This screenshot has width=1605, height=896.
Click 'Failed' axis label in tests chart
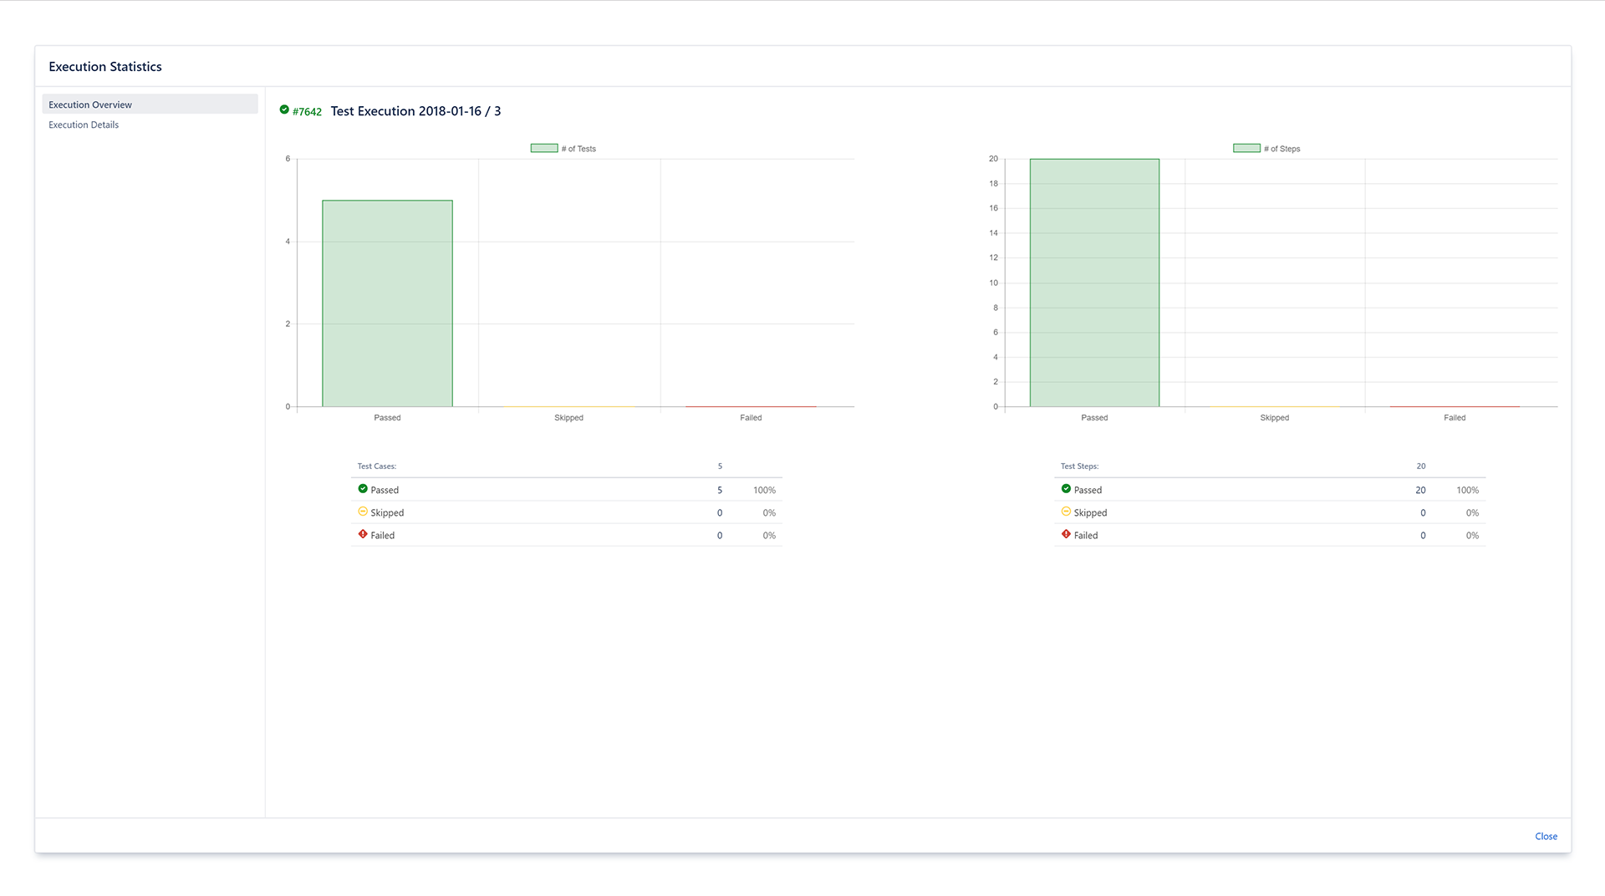pyautogui.click(x=751, y=418)
